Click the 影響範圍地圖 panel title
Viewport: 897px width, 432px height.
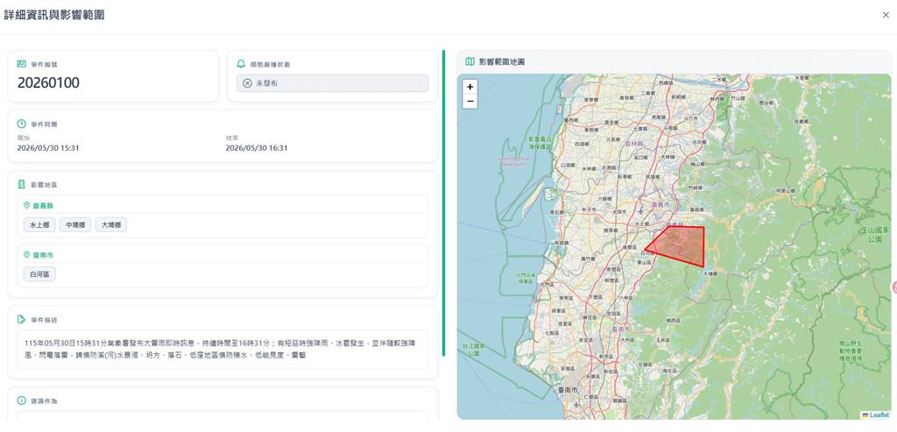(502, 61)
